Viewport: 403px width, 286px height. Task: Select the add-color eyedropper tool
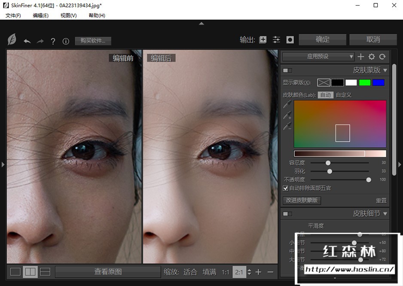tap(287, 115)
